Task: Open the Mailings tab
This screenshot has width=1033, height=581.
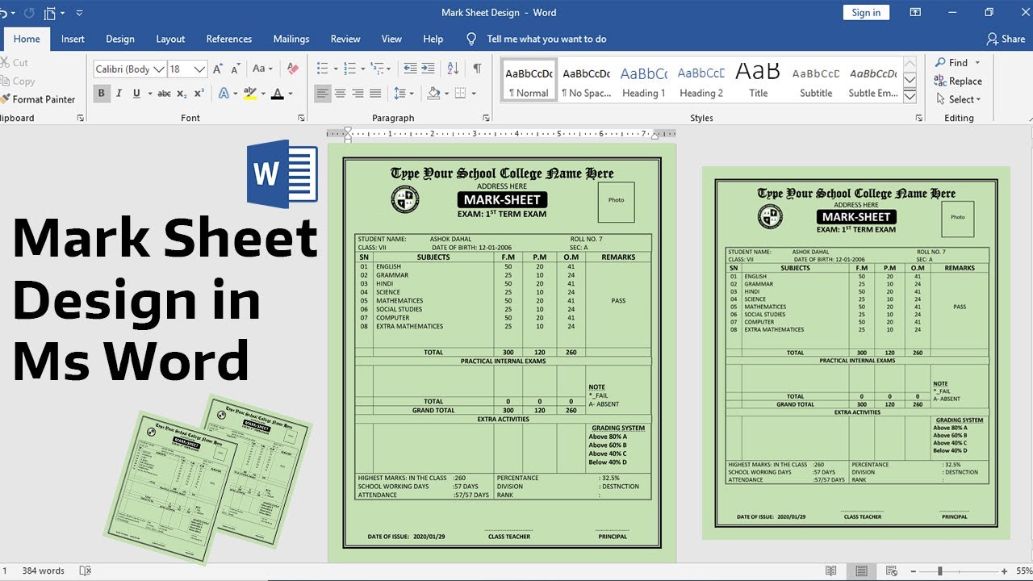Action: coord(291,39)
